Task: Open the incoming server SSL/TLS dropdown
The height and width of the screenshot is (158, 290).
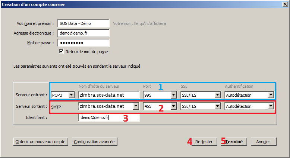Action: pyautogui.click(x=218, y=95)
